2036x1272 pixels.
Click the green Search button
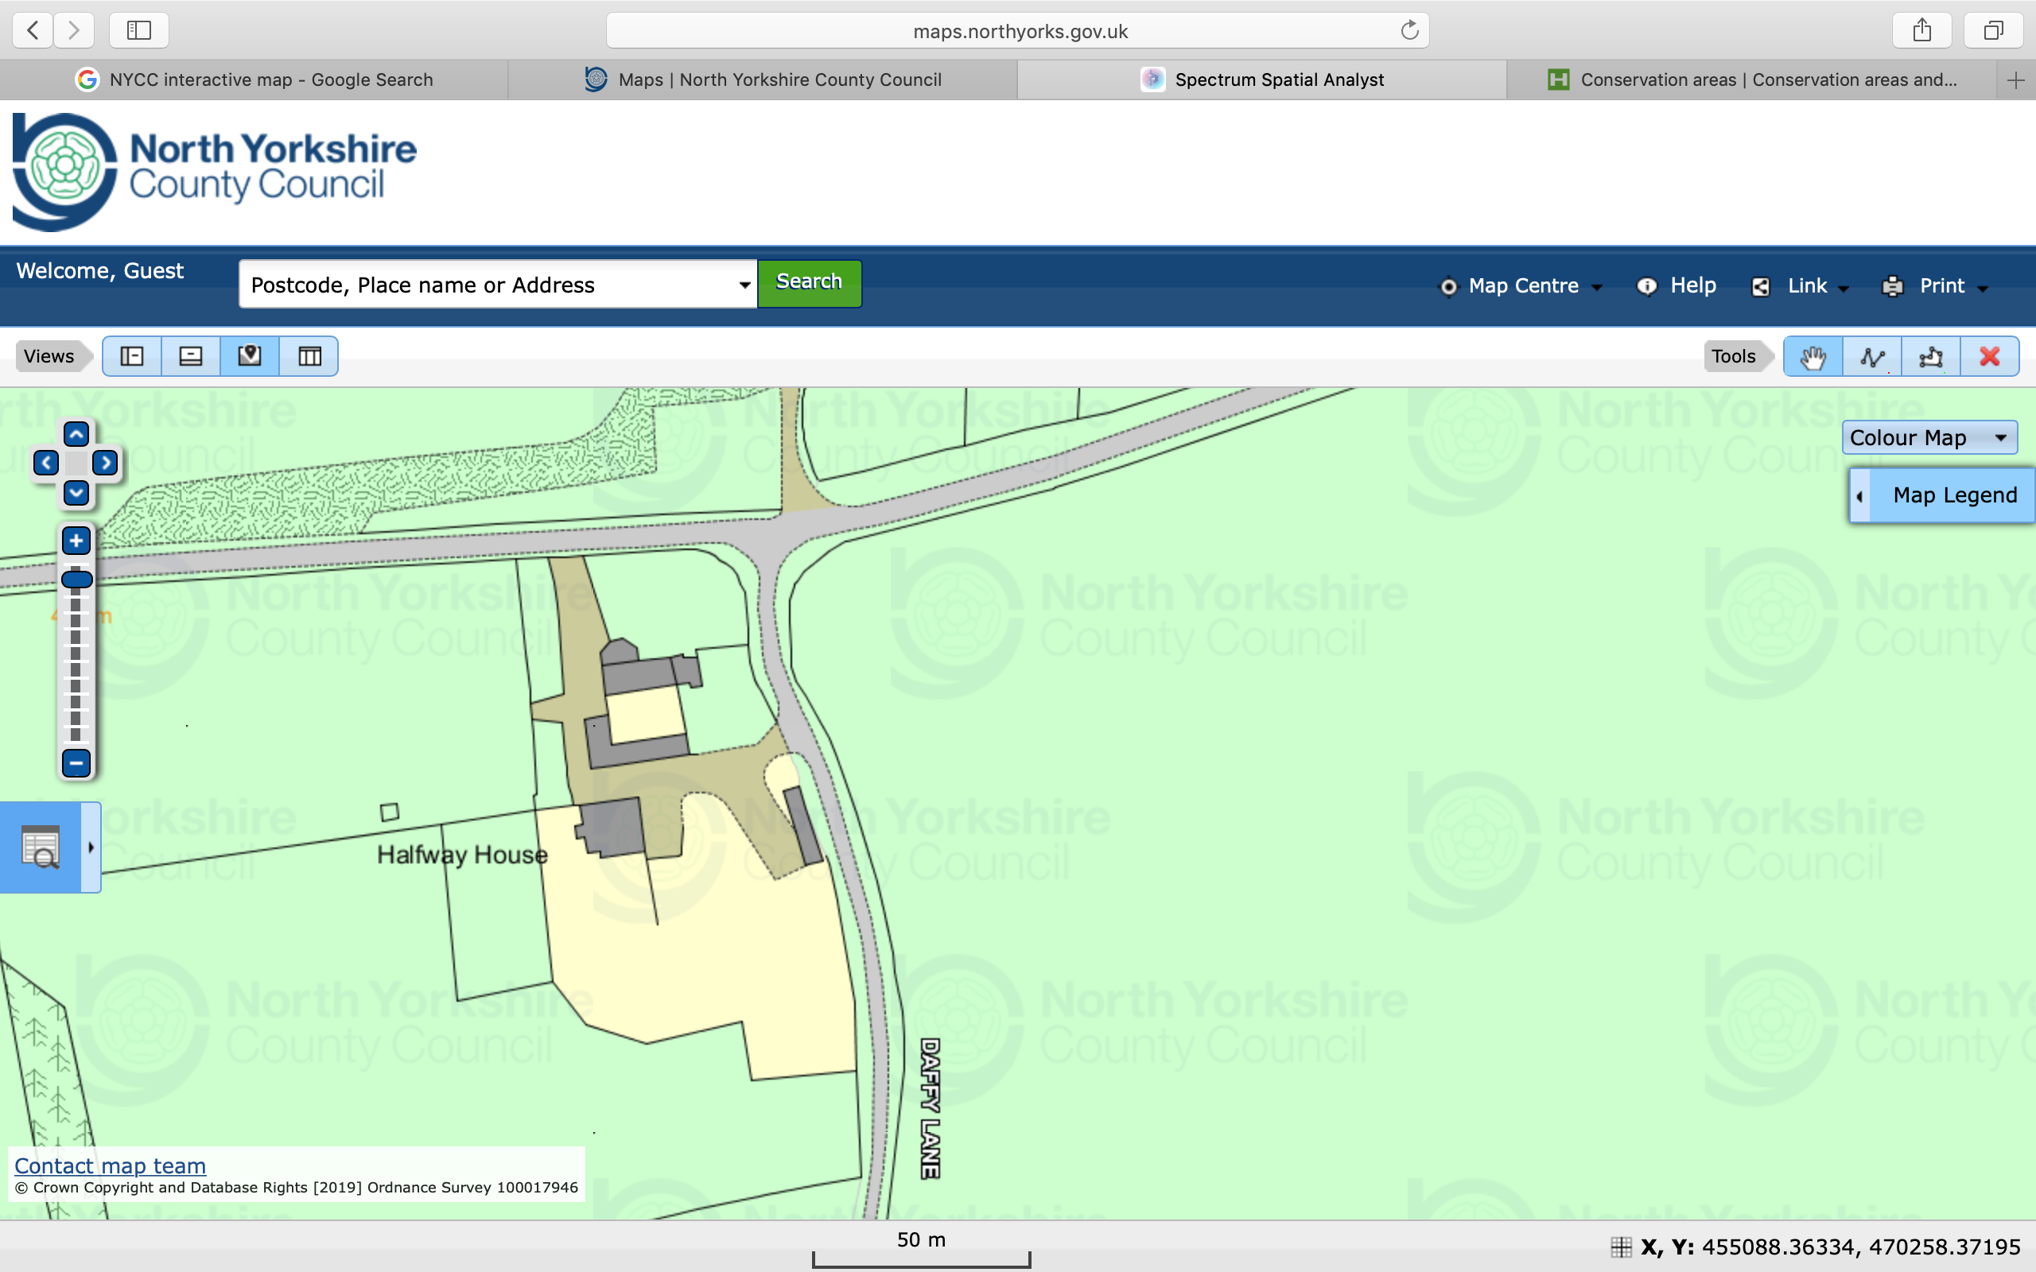(809, 283)
